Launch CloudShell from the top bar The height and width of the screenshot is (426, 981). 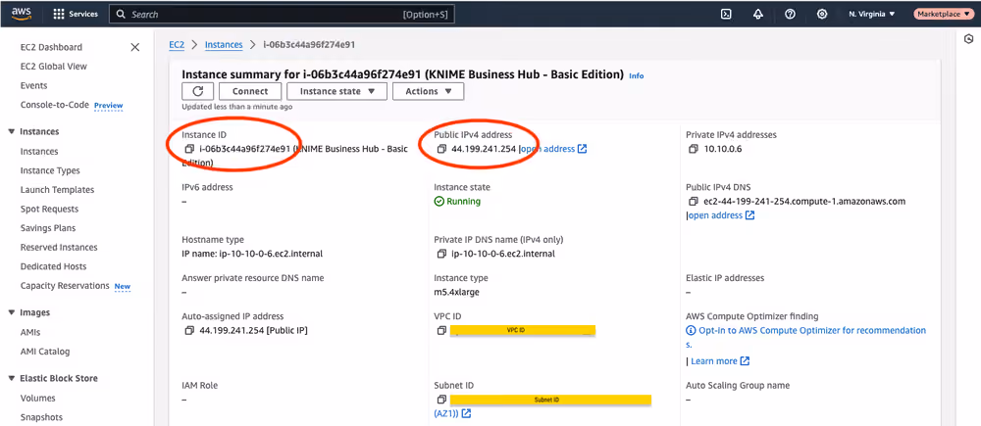click(x=726, y=14)
